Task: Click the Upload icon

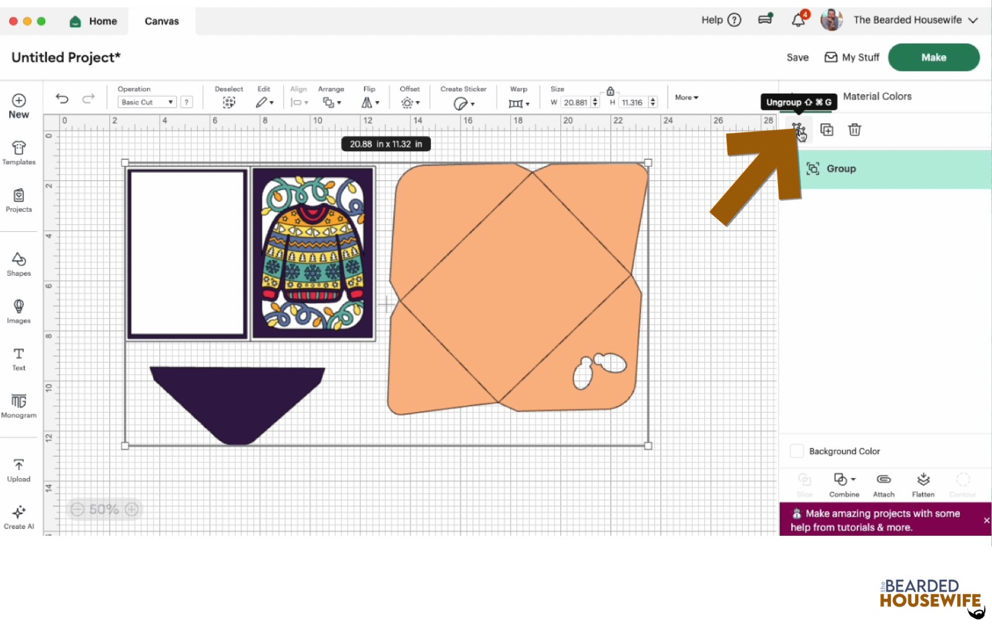Action: (x=19, y=469)
